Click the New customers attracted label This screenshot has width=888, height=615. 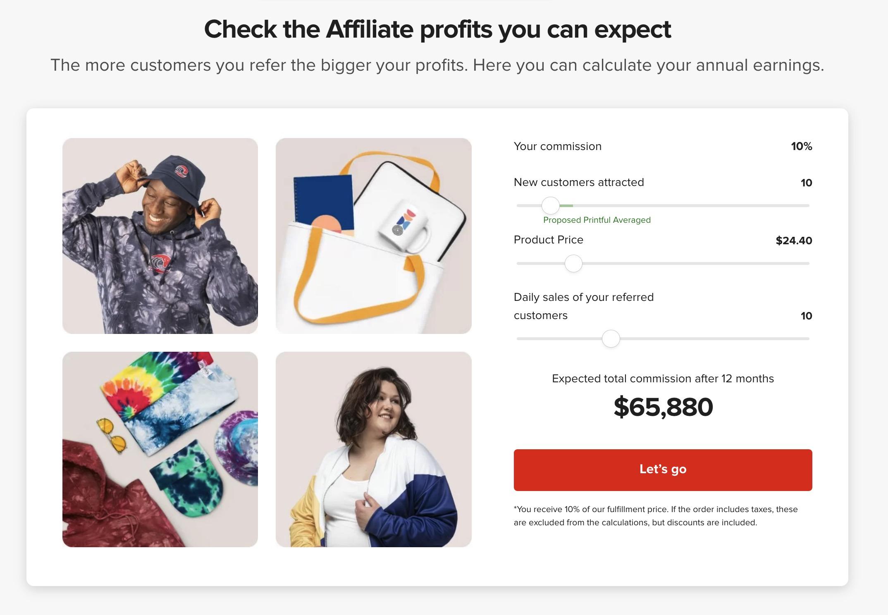tap(579, 182)
